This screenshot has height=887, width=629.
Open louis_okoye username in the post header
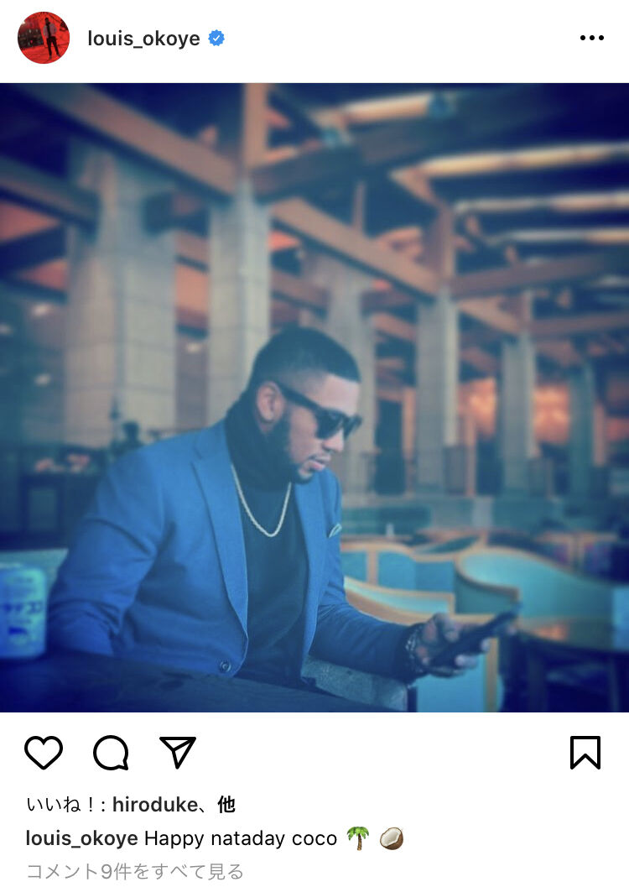pos(143,39)
